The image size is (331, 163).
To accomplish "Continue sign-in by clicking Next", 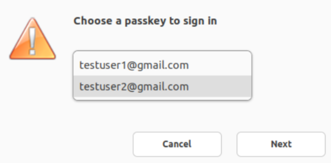I will coord(281,144).
